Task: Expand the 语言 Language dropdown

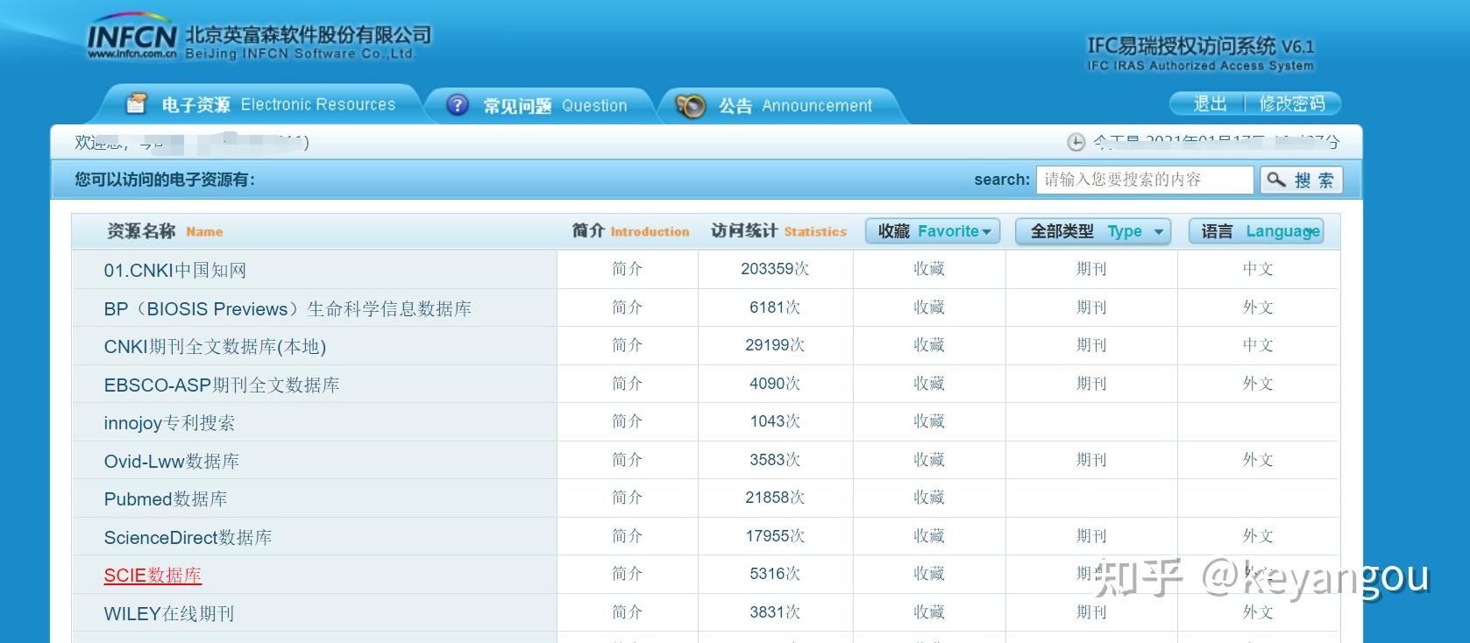Action: (x=1256, y=231)
